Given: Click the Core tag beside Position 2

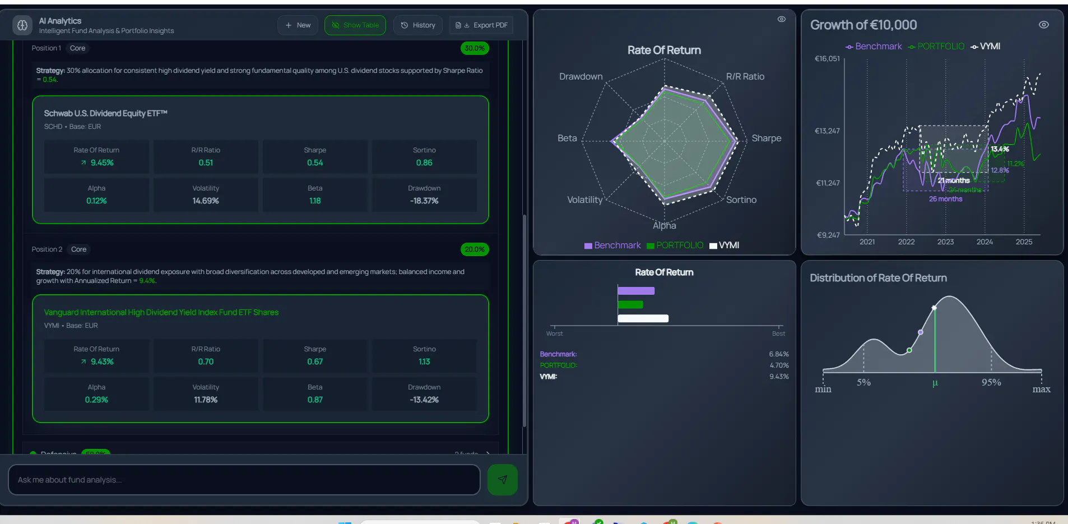Looking at the screenshot, I should pos(79,249).
